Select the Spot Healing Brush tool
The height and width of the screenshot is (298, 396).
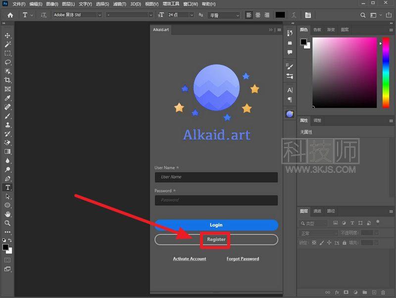pos(7,107)
